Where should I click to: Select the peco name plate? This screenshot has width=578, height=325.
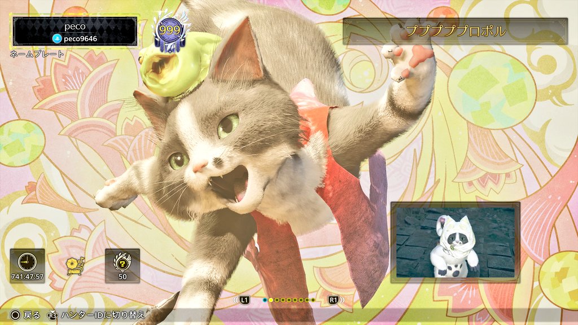75,32
